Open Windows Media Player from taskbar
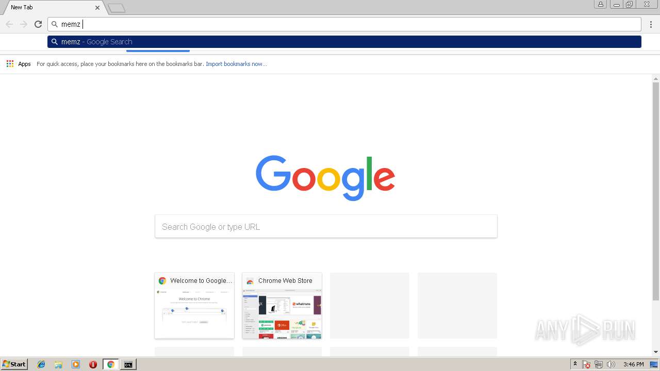This screenshot has height=371, width=660. pyautogui.click(x=76, y=364)
